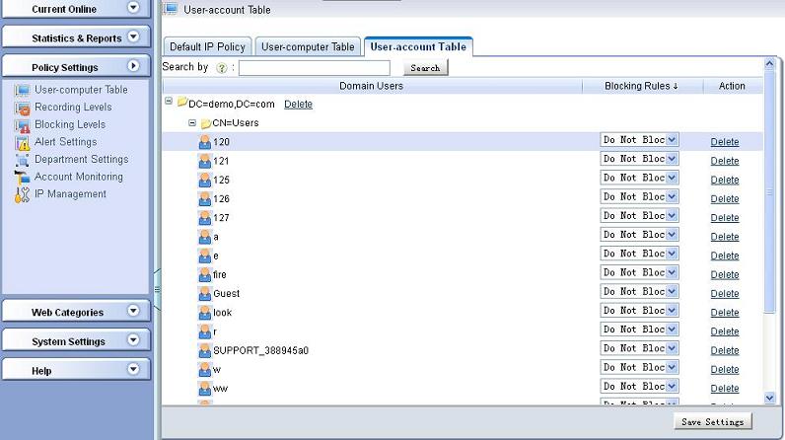The width and height of the screenshot is (785, 440).
Task: Click the Search button
Action: [424, 68]
